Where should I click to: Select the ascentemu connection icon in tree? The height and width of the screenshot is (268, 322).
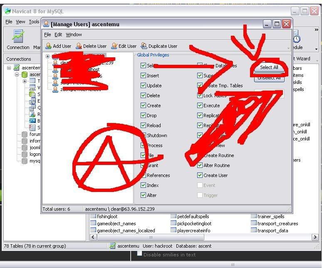17,67
